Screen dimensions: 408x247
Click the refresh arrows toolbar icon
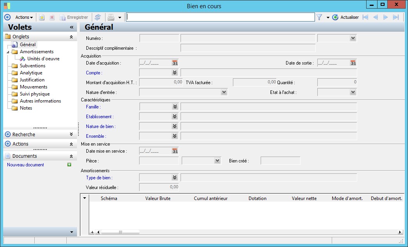pos(98,17)
